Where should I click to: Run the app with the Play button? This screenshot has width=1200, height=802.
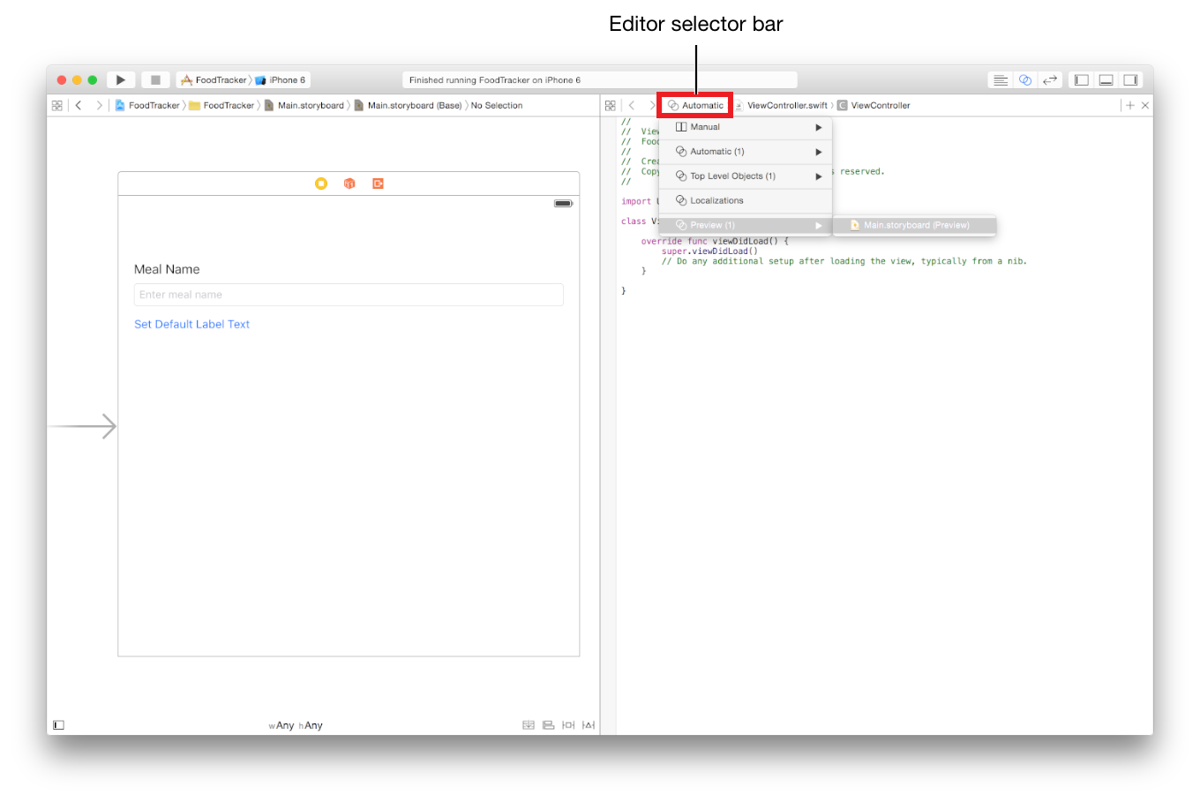(x=121, y=80)
